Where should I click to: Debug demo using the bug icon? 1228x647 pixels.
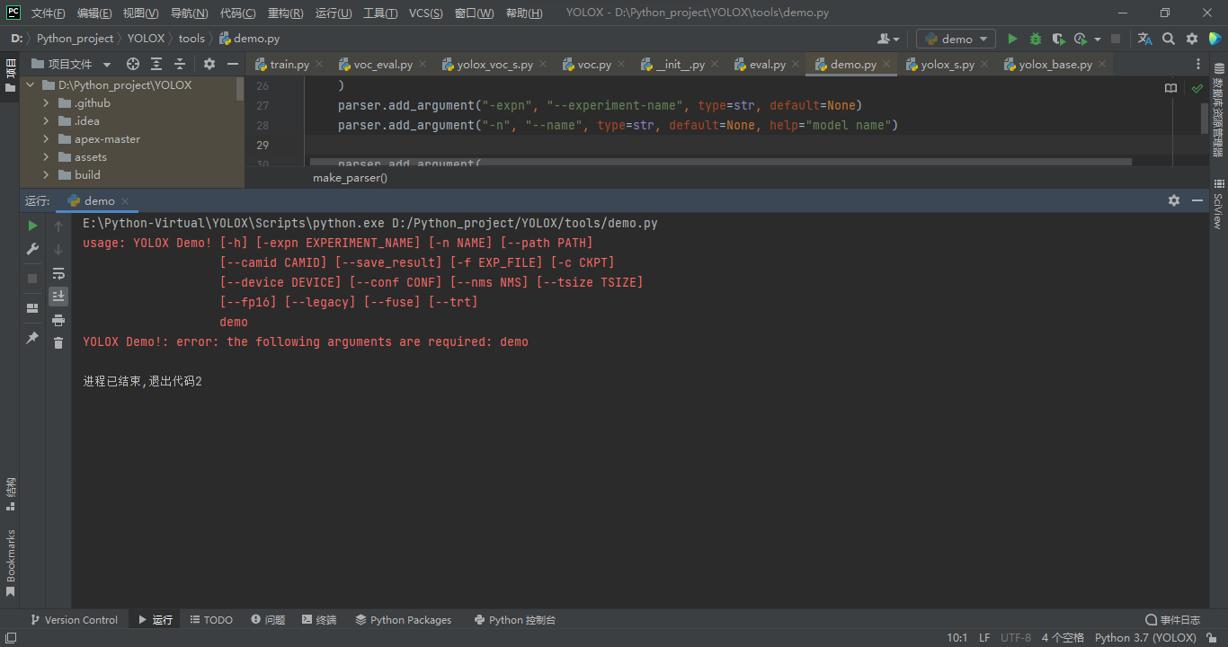point(1036,39)
